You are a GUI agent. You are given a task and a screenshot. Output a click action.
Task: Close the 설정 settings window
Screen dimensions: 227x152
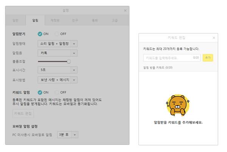click(125, 11)
